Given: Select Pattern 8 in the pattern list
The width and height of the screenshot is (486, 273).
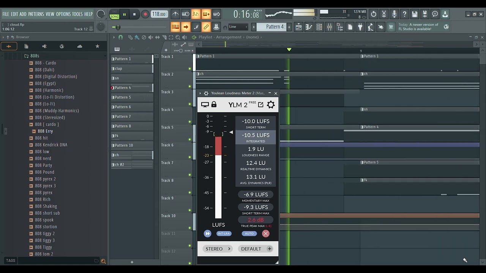Looking at the screenshot, I should [132, 126].
